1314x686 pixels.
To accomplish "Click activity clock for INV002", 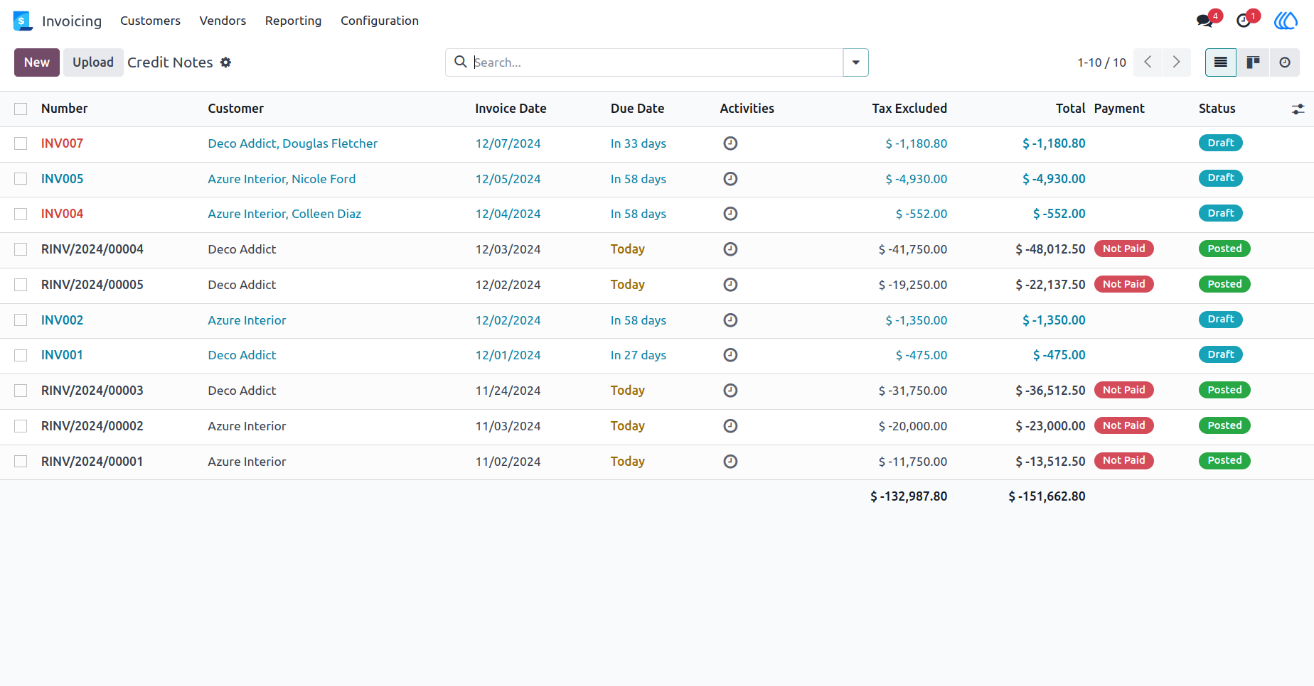I will 730,320.
